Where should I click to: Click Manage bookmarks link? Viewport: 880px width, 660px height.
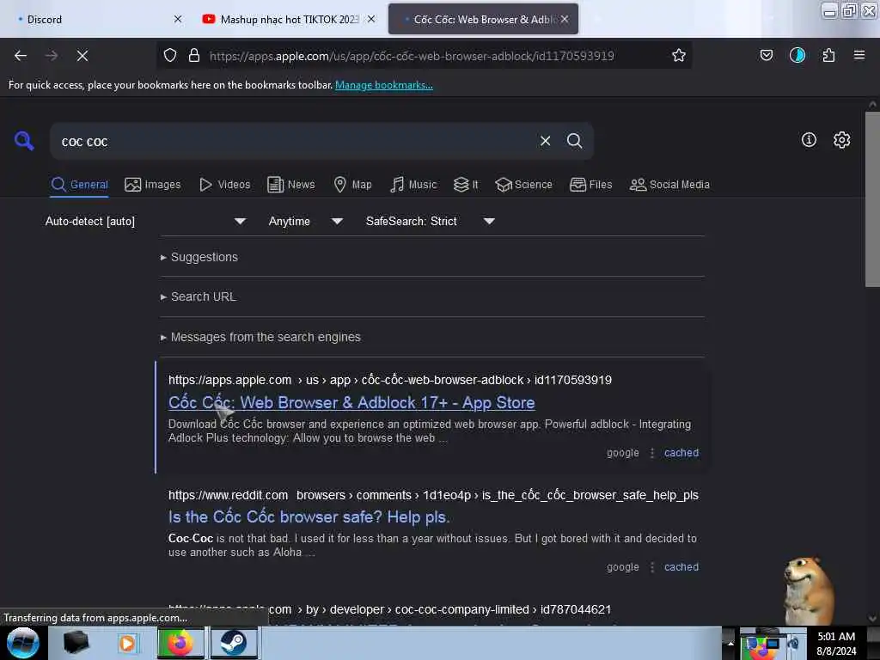pyautogui.click(x=384, y=85)
